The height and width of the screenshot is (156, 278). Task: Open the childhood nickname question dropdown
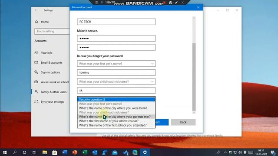click(116, 81)
